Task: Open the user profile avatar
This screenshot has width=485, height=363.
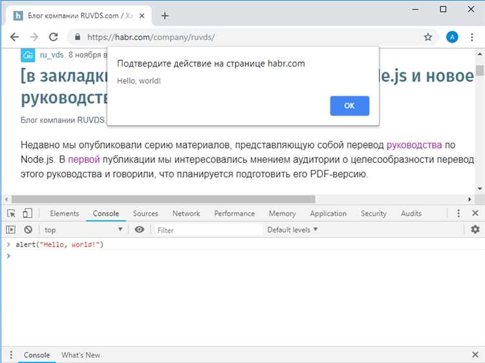Action: click(452, 37)
